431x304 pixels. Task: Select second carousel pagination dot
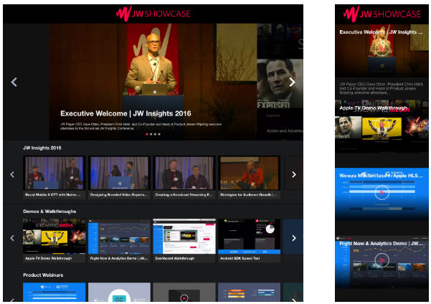tap(151, 134)
